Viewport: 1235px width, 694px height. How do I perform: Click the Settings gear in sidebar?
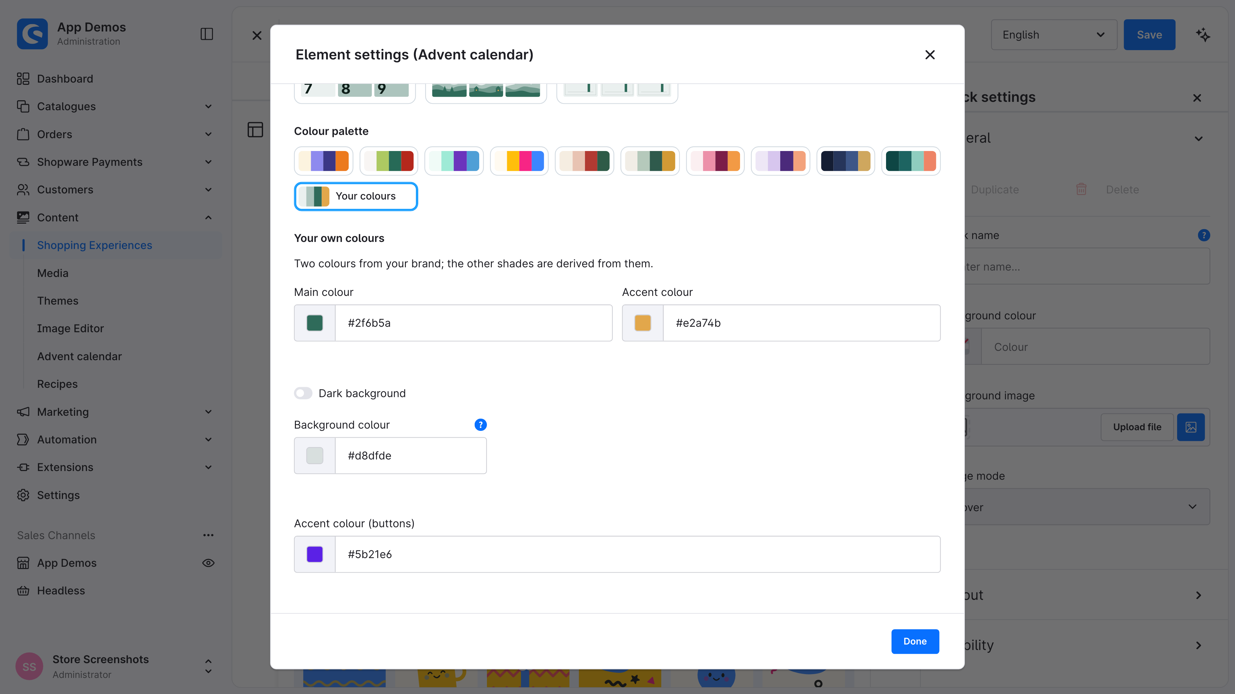(x=23, y=495)
